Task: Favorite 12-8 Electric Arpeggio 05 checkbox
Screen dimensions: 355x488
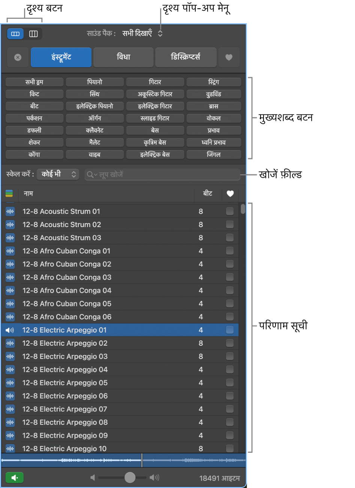Action: (x=230, y=383)
